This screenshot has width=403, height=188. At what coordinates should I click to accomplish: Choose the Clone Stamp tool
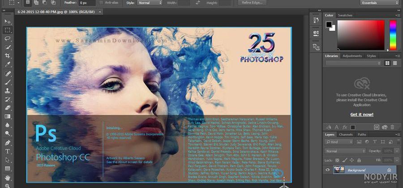pos(8,91)
